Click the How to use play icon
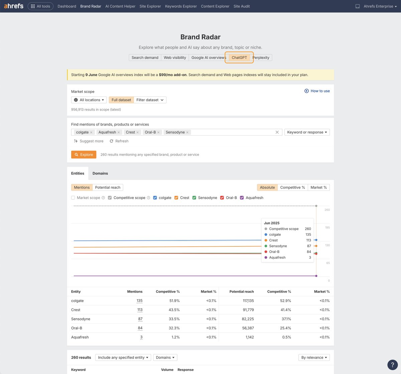401x374 pixels. (x=306, y=91)
